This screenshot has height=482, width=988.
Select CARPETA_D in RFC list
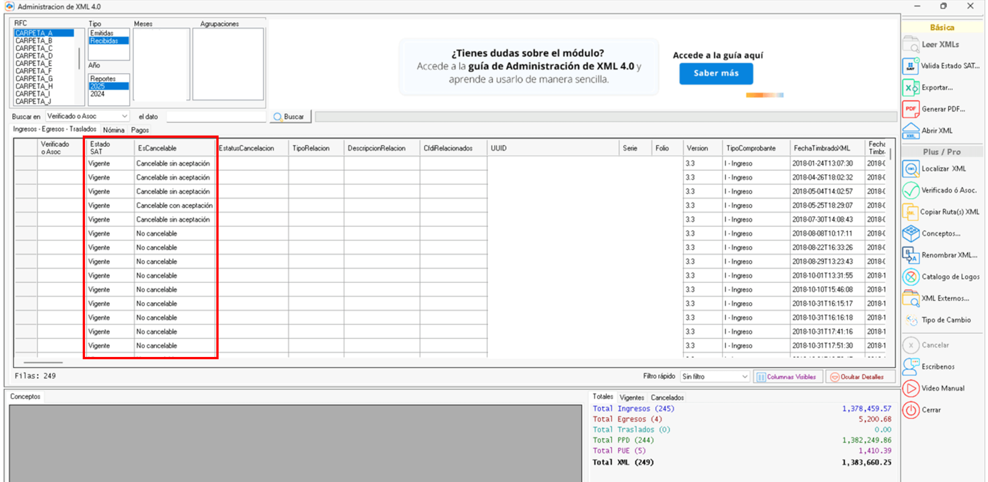pyautogui.click(x=34, y=56)
